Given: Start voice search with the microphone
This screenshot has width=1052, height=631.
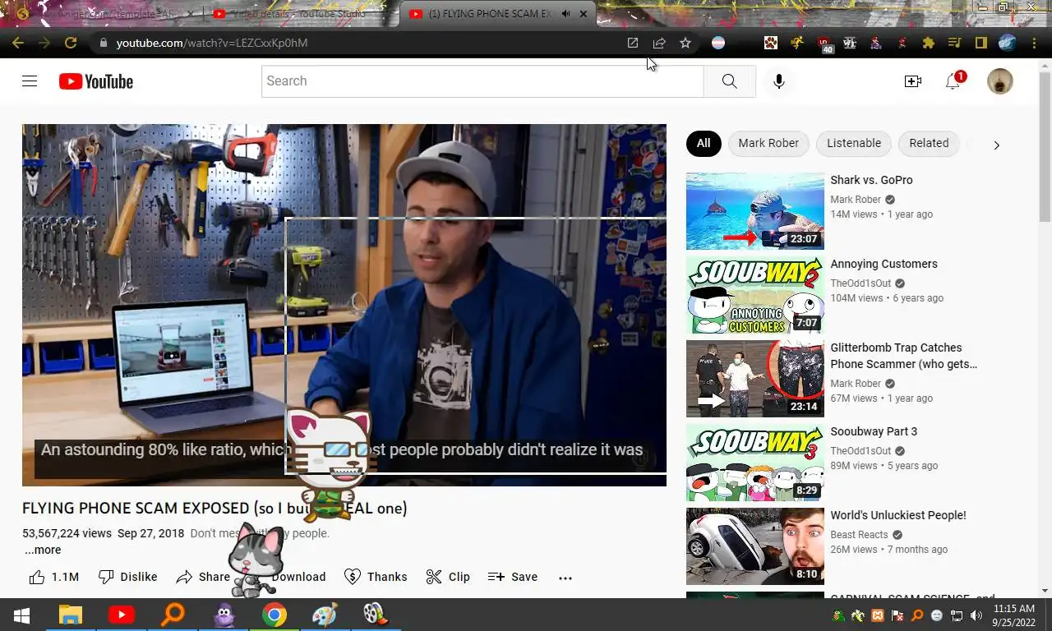Looking at the screenshot, I should 778,81.
